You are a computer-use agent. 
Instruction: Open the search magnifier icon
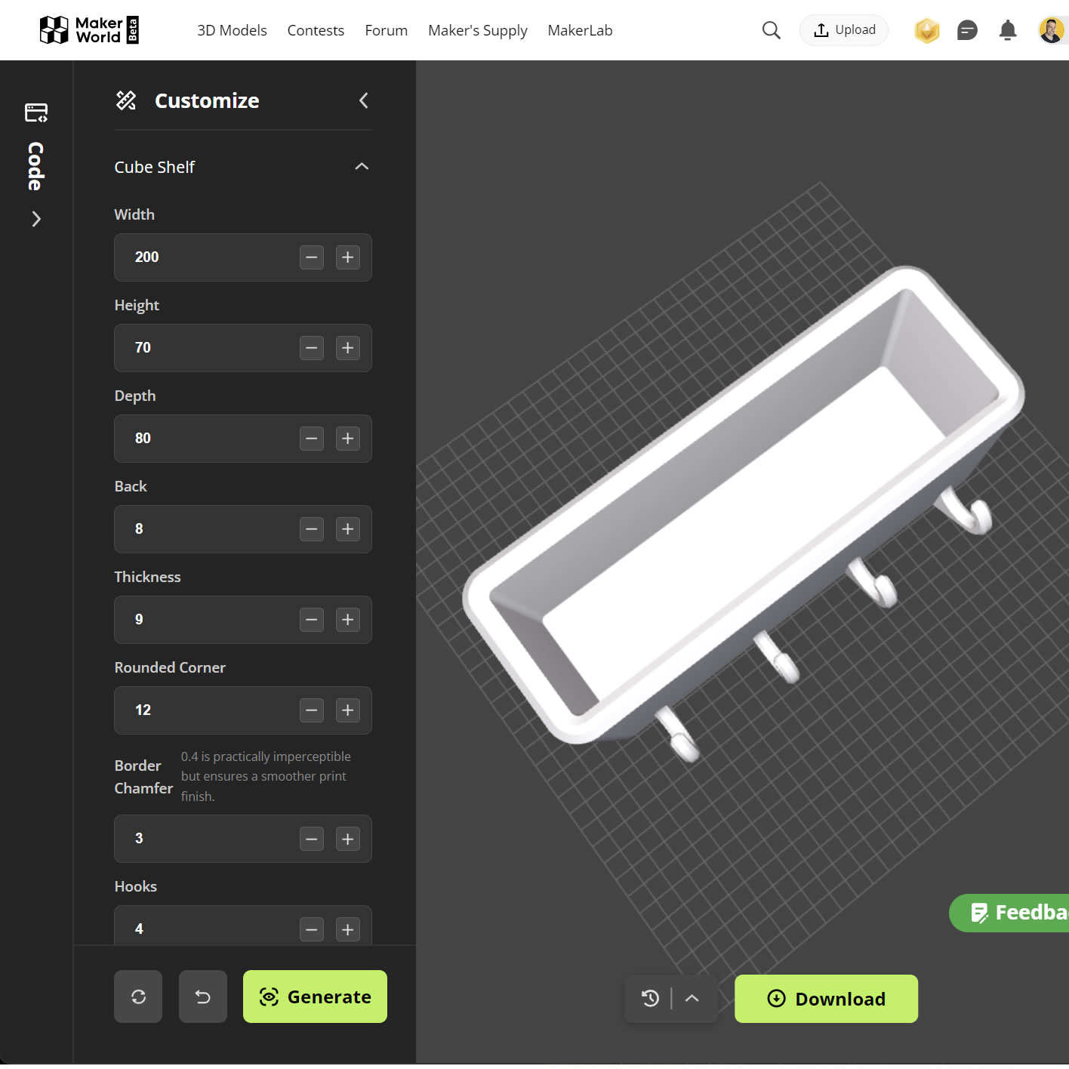(x=771, y=30)
